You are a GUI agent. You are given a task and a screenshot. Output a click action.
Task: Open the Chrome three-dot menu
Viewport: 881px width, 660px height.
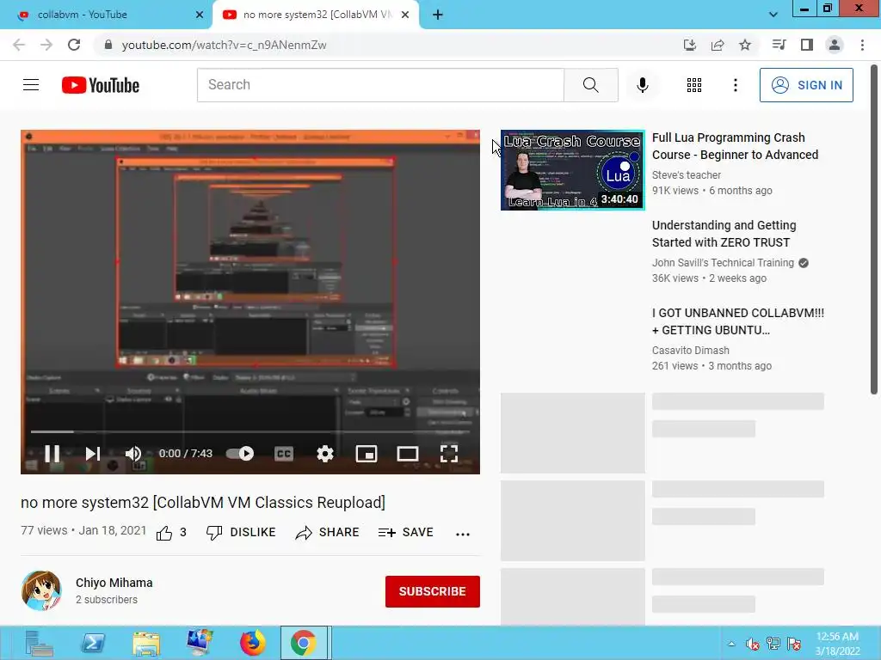click(x=862, y=45)
